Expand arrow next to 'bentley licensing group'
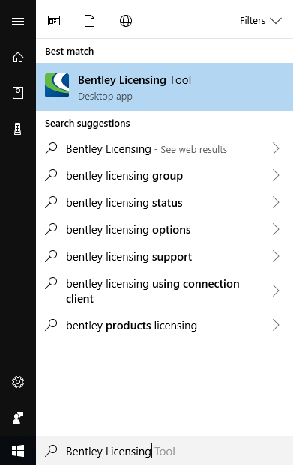Screen dimensions: 293x465 [x=276, y=175]
